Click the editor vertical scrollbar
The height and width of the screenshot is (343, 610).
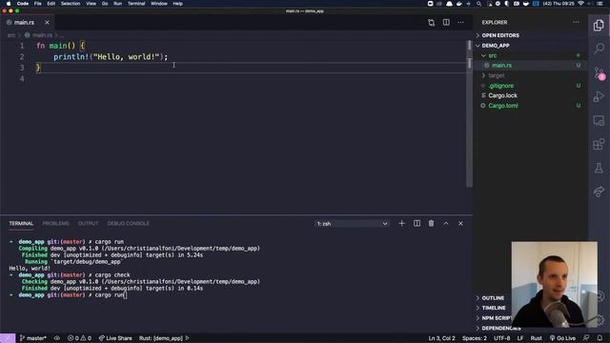469,113
